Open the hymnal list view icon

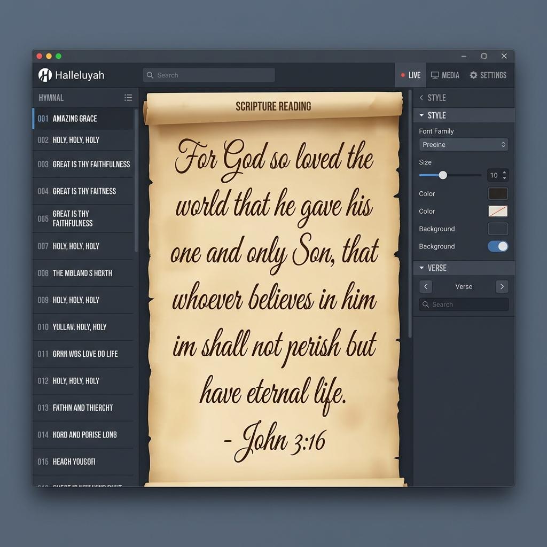pyautogui.click(x=128, y=98)
